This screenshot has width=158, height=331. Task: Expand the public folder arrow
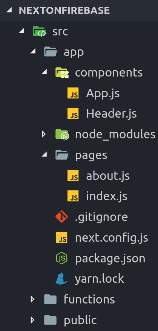click(x=32, y=320)
